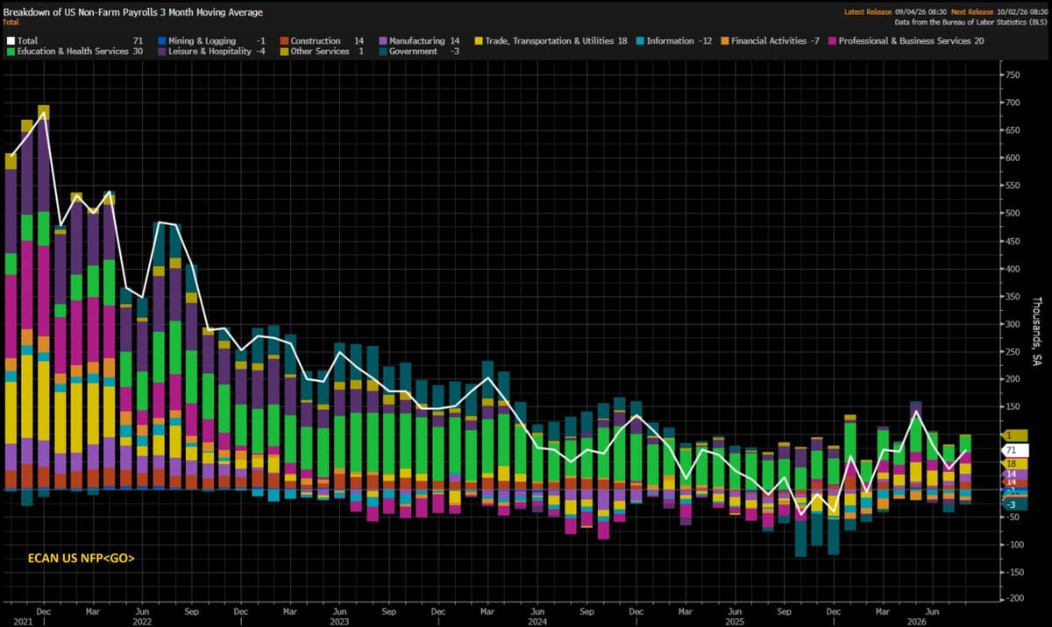The width and height of the screenshot is (1052, 627).
Task: Click the legend value -12 for Information
Action: click(705, 41)
